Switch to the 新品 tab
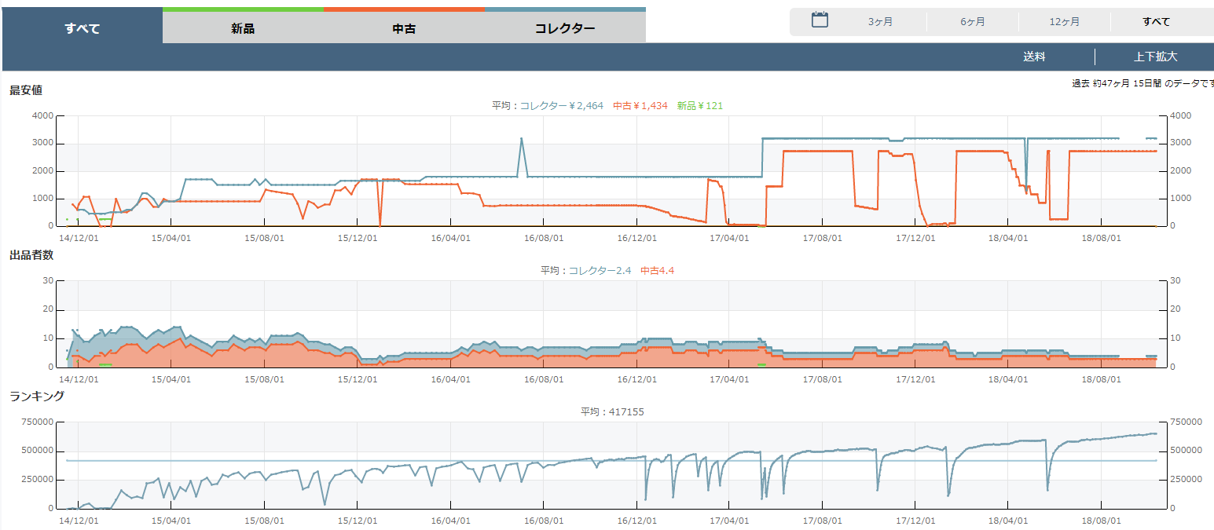The width and height of the screenshot is (1214, 530). pyautogui.click(x=243, y=29)
